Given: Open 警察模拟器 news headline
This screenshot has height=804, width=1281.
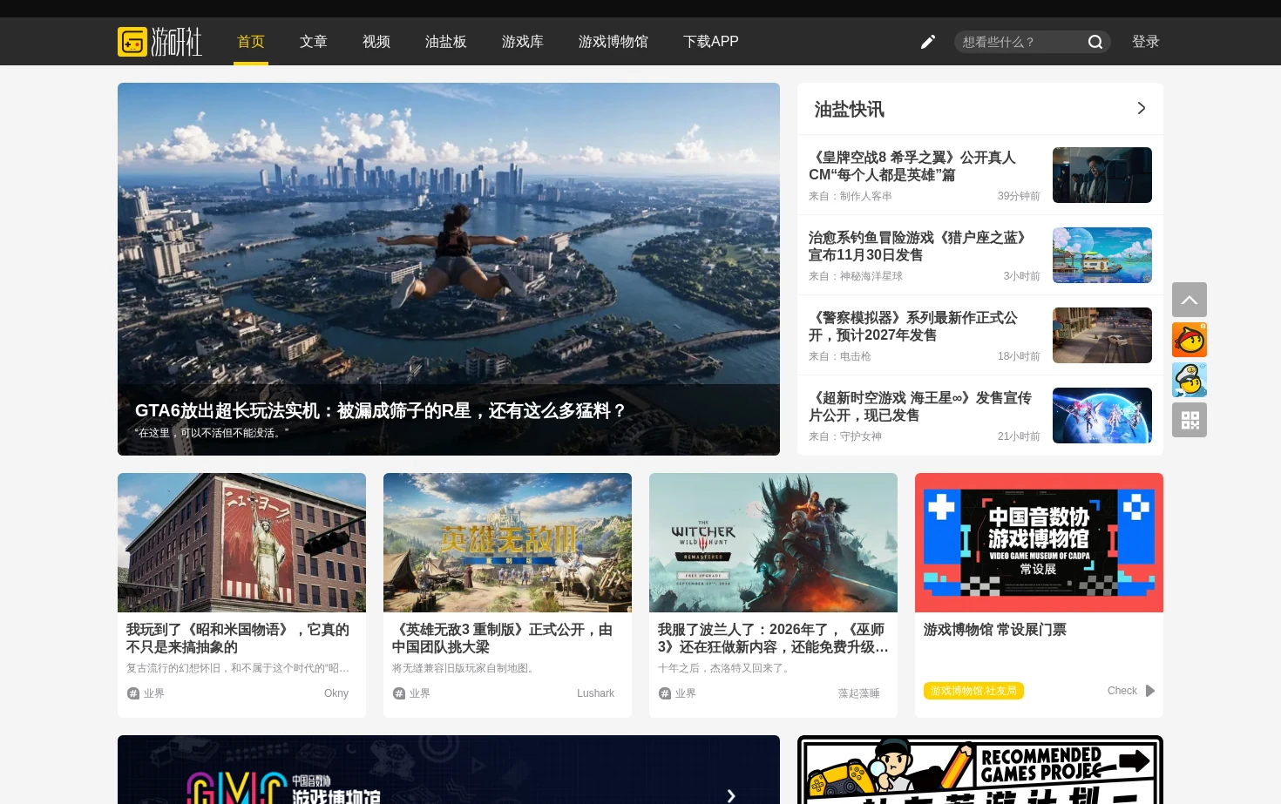Looking at the screenshot, I should pyautogui.click(x=913, y=327).
